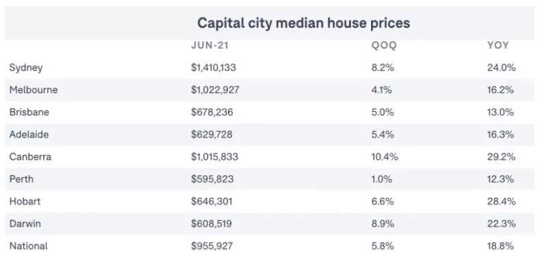The width and height of the screenshot is (538, 267).
Task: Select the Sydney row label
Action: point(26,68)
